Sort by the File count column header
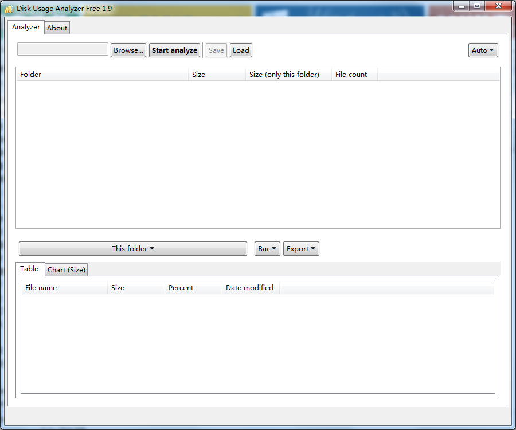This screenshot has width=516, height=430. (x=354, y=75)
